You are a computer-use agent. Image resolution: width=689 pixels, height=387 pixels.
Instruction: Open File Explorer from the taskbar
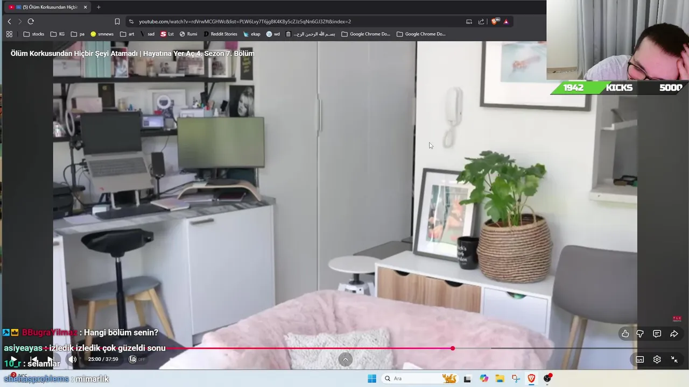pos(500,378)
